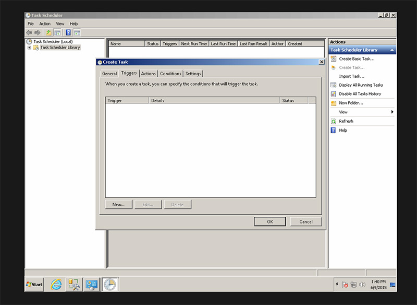Click the Display All Running Tasks icon
The image size is (417, 305).
334,85
